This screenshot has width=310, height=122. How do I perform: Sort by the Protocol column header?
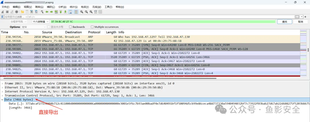96,32
